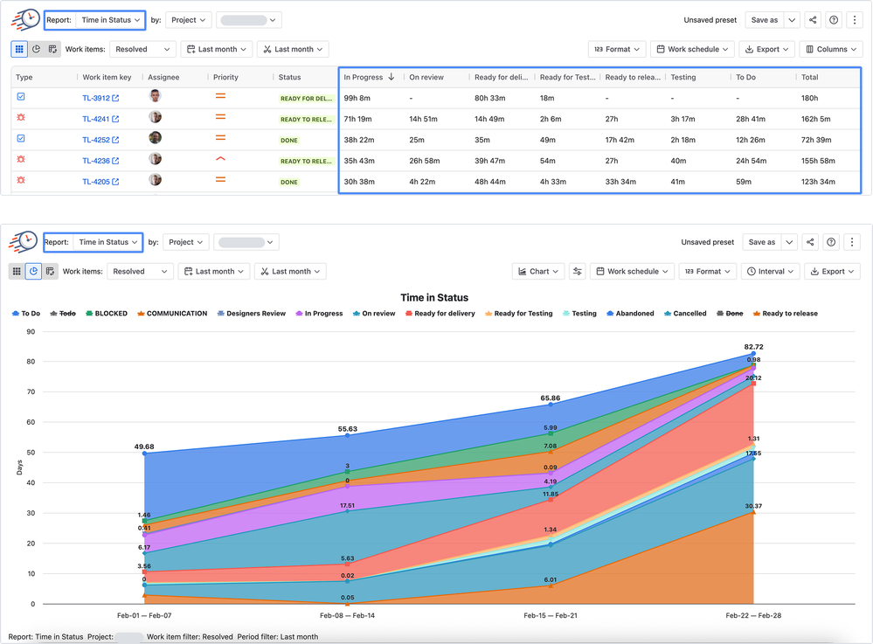The height and width of the screenshot is (644, 873).
Task: Click assignee avatar in TL-3912 row
Action: pyautogui.click(x=156, y=96)
